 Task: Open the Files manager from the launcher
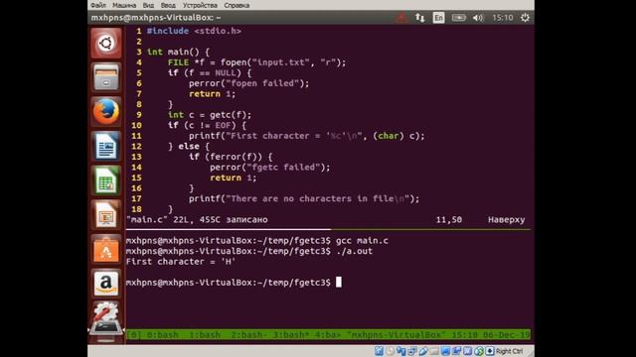pyautogui.click(x=106, y=77)
